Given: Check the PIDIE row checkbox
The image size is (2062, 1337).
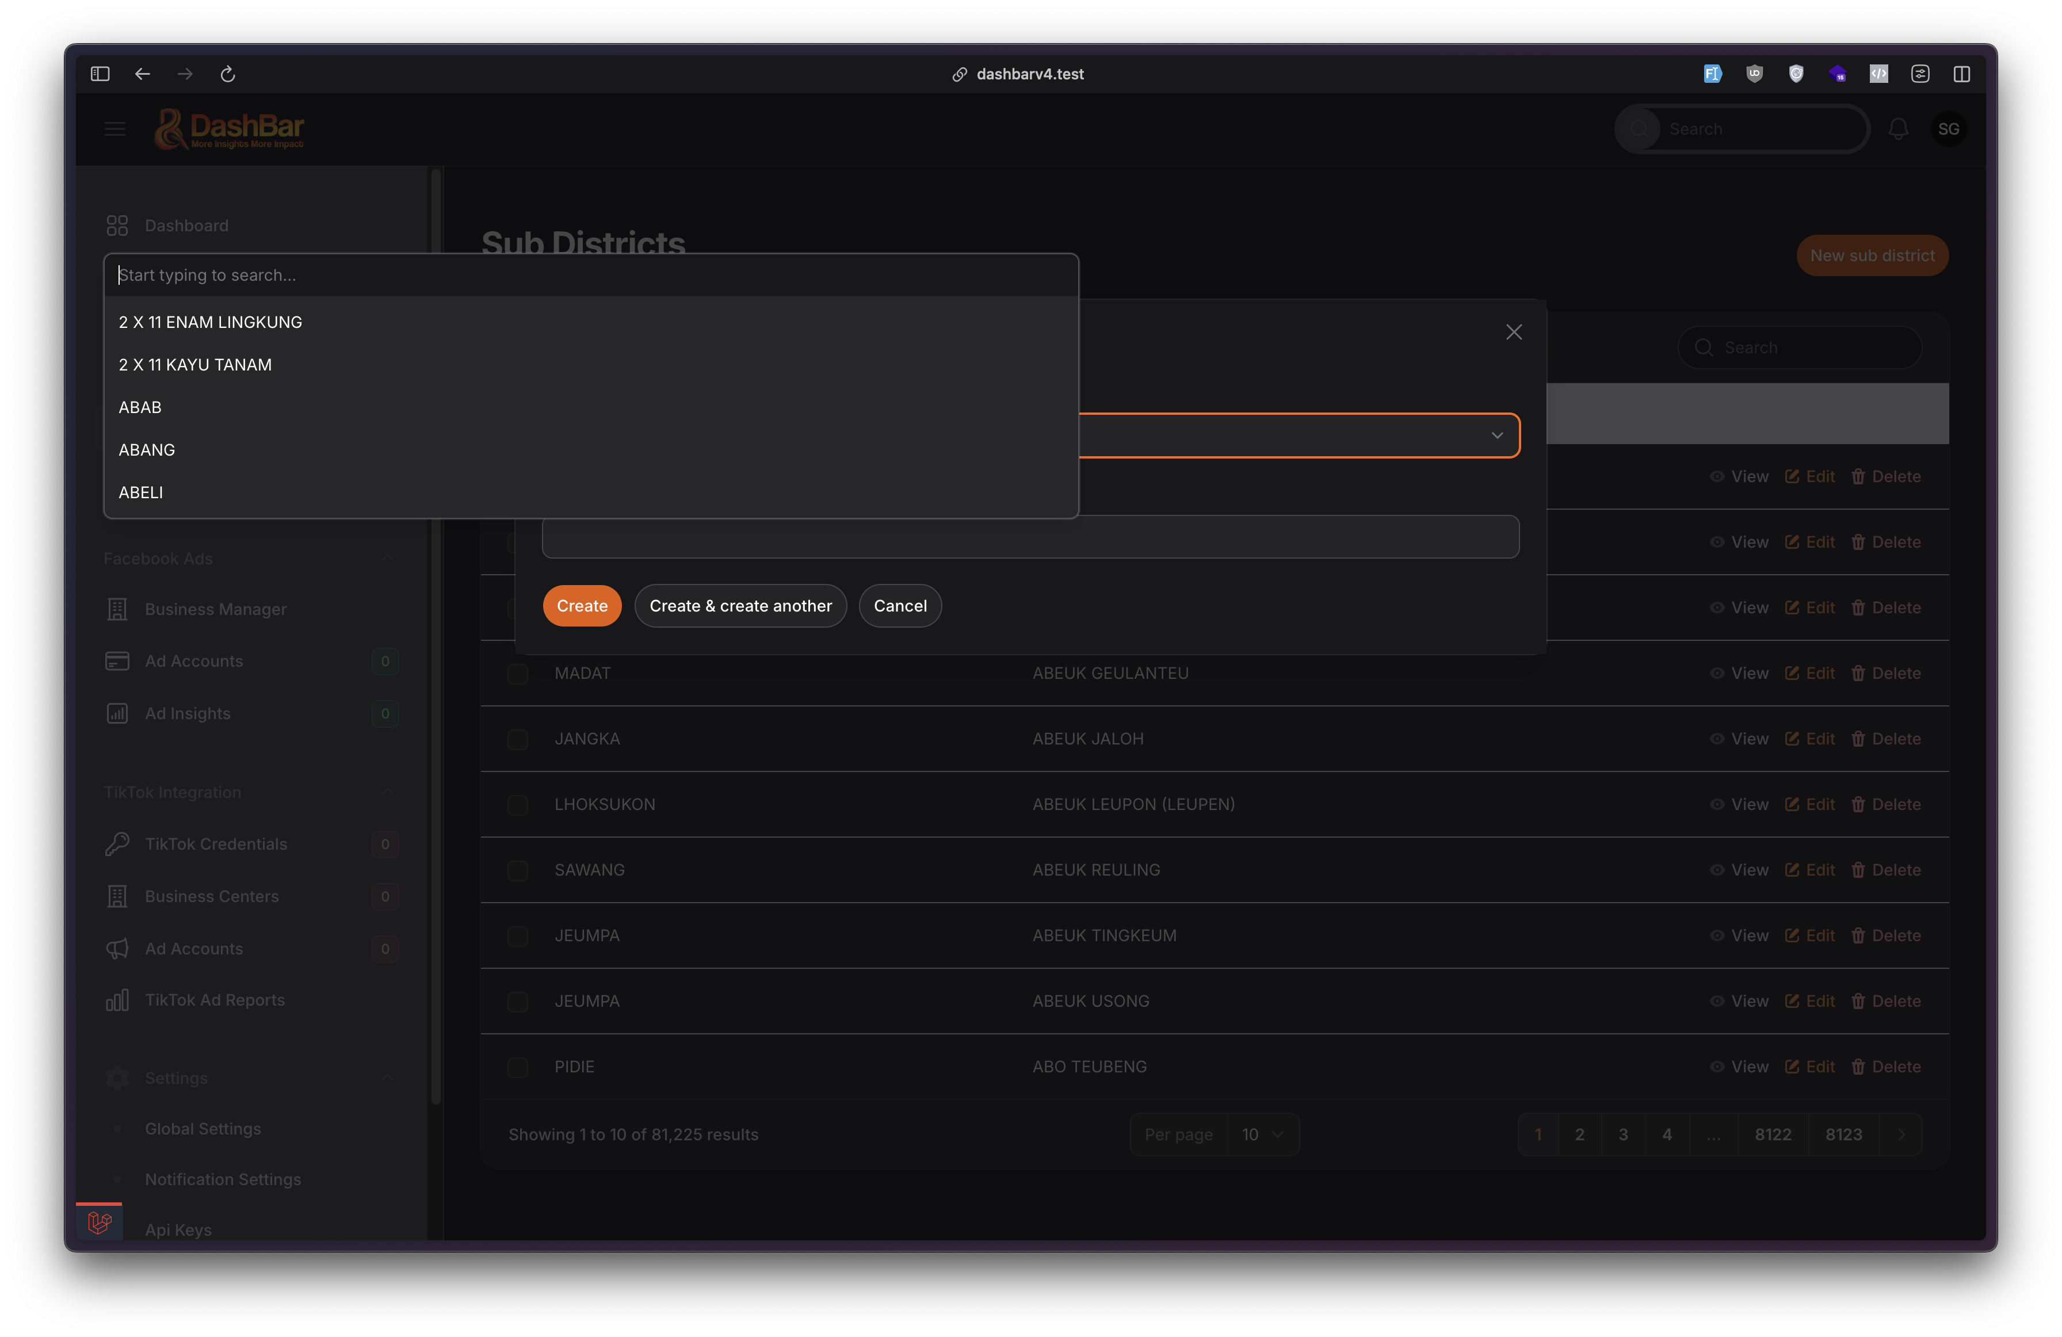Looking at the screenshot, I should (x=517, y=1068).
